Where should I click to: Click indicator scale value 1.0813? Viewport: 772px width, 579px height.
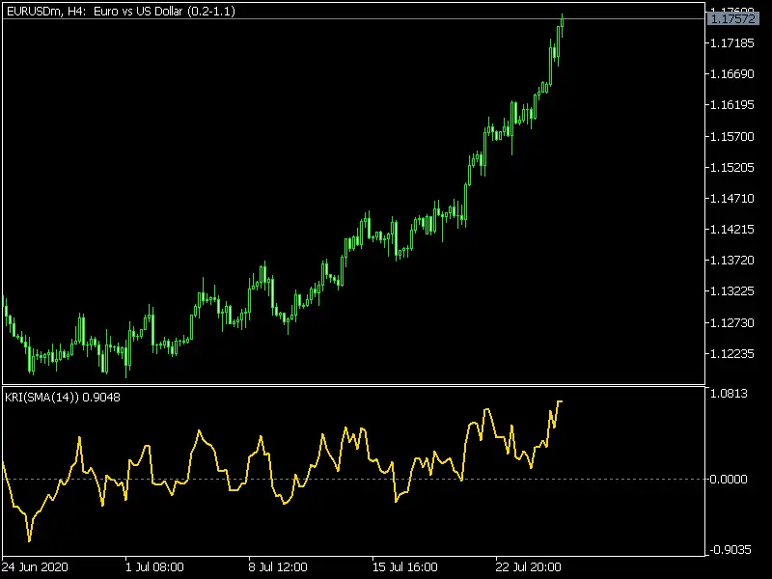[x=729, y=394]
